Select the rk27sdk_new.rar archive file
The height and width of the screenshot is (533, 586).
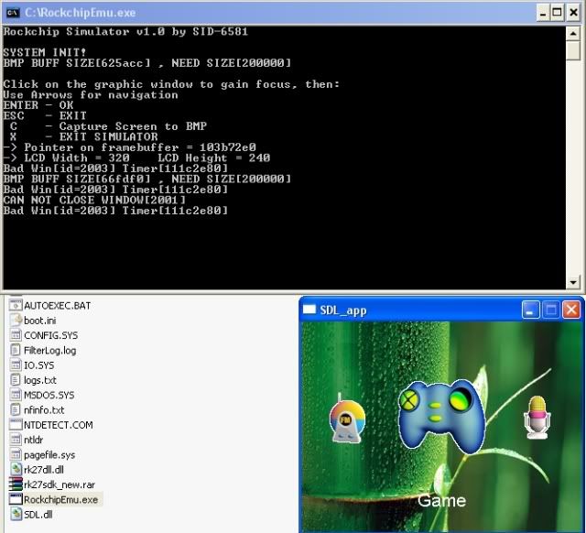49,484
